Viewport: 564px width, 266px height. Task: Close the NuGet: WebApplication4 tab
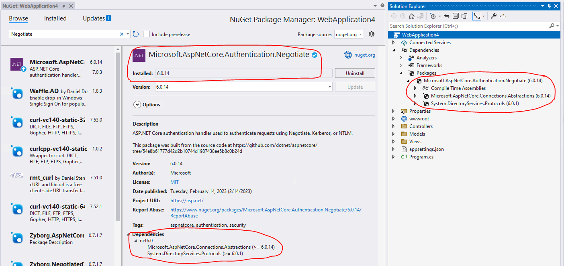pyautogui.click(x=71, y=6)
